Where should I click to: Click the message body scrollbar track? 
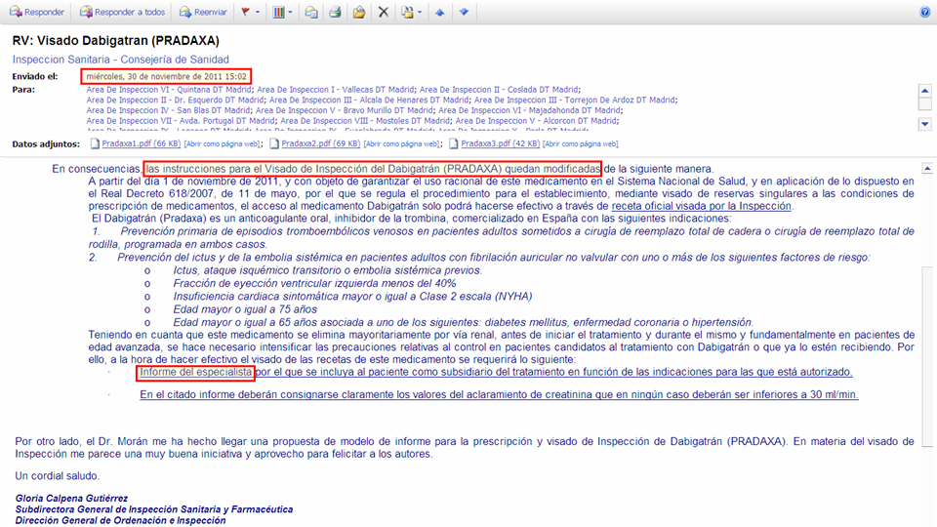point(927,355)
